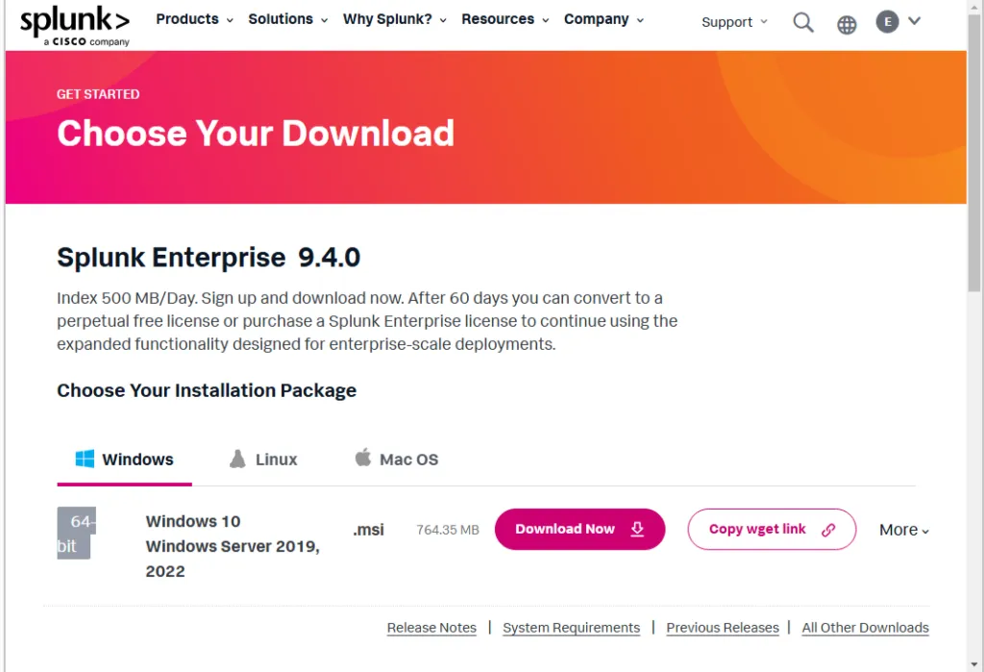This screenshot has height=672, width=984.
Task: Click the Splunk logo
Action: (75, 25)
